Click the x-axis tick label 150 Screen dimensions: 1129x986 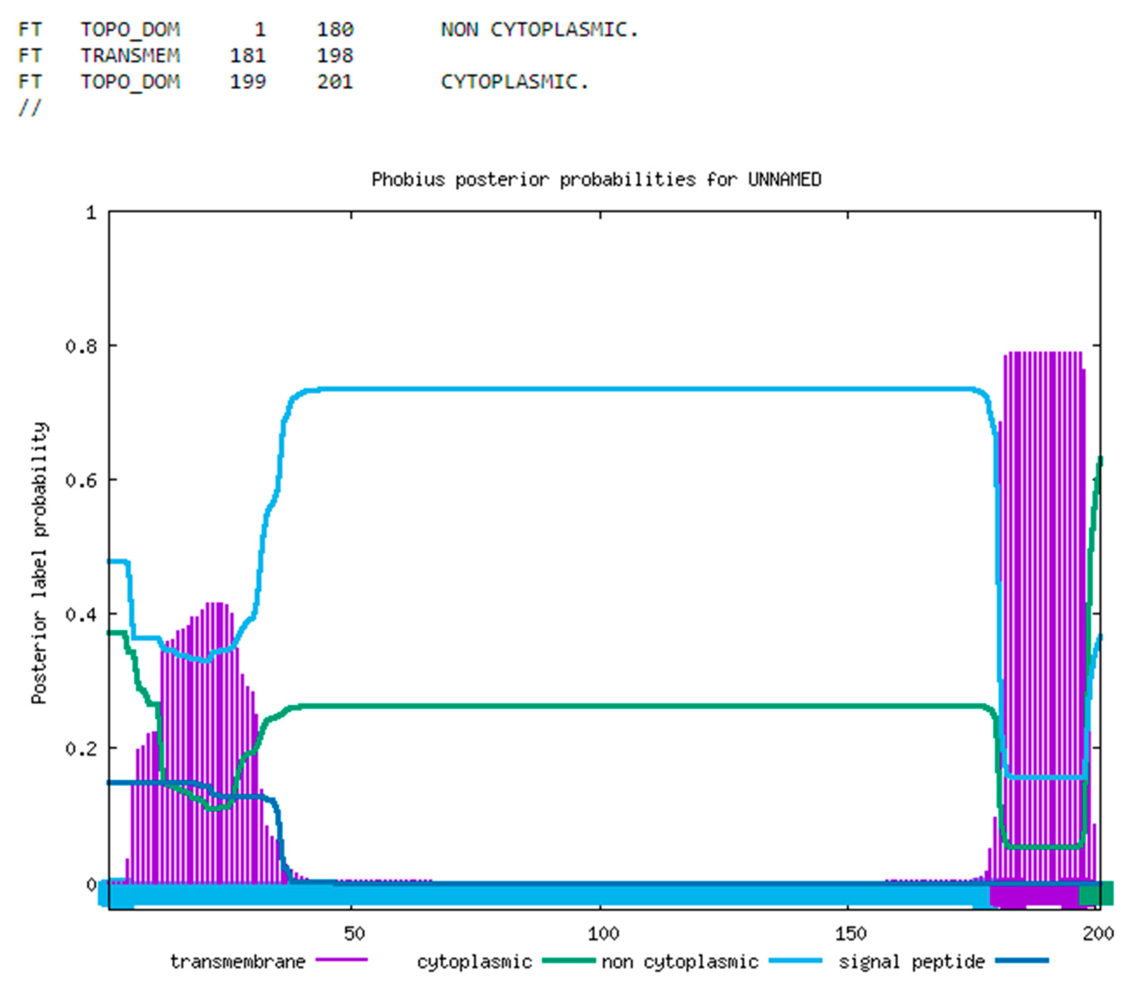[x=851, y=933]
